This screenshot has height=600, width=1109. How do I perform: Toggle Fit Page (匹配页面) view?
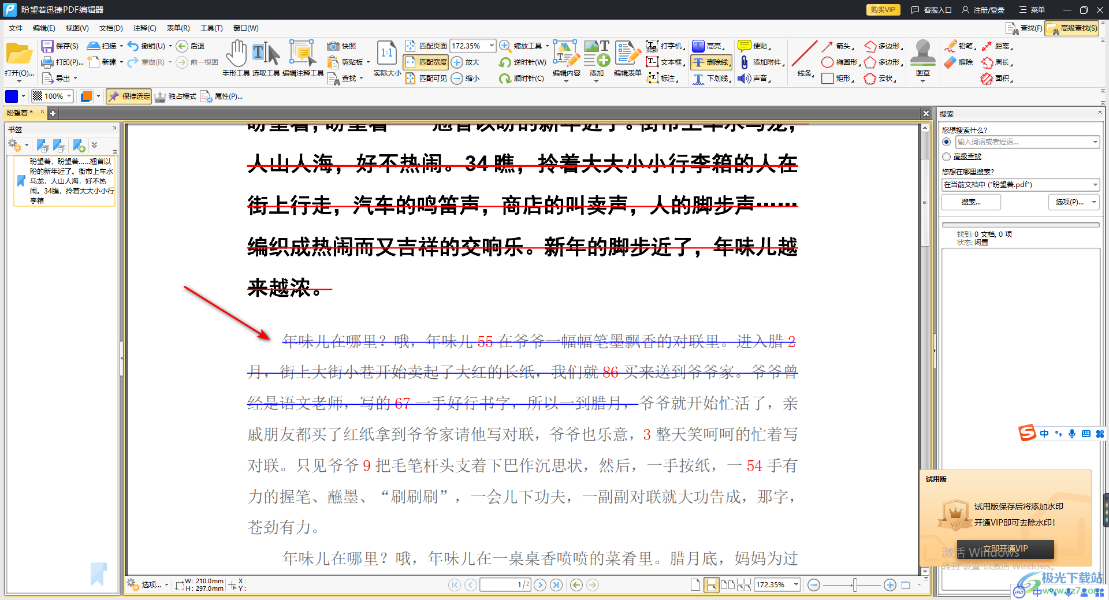(426, 46)
